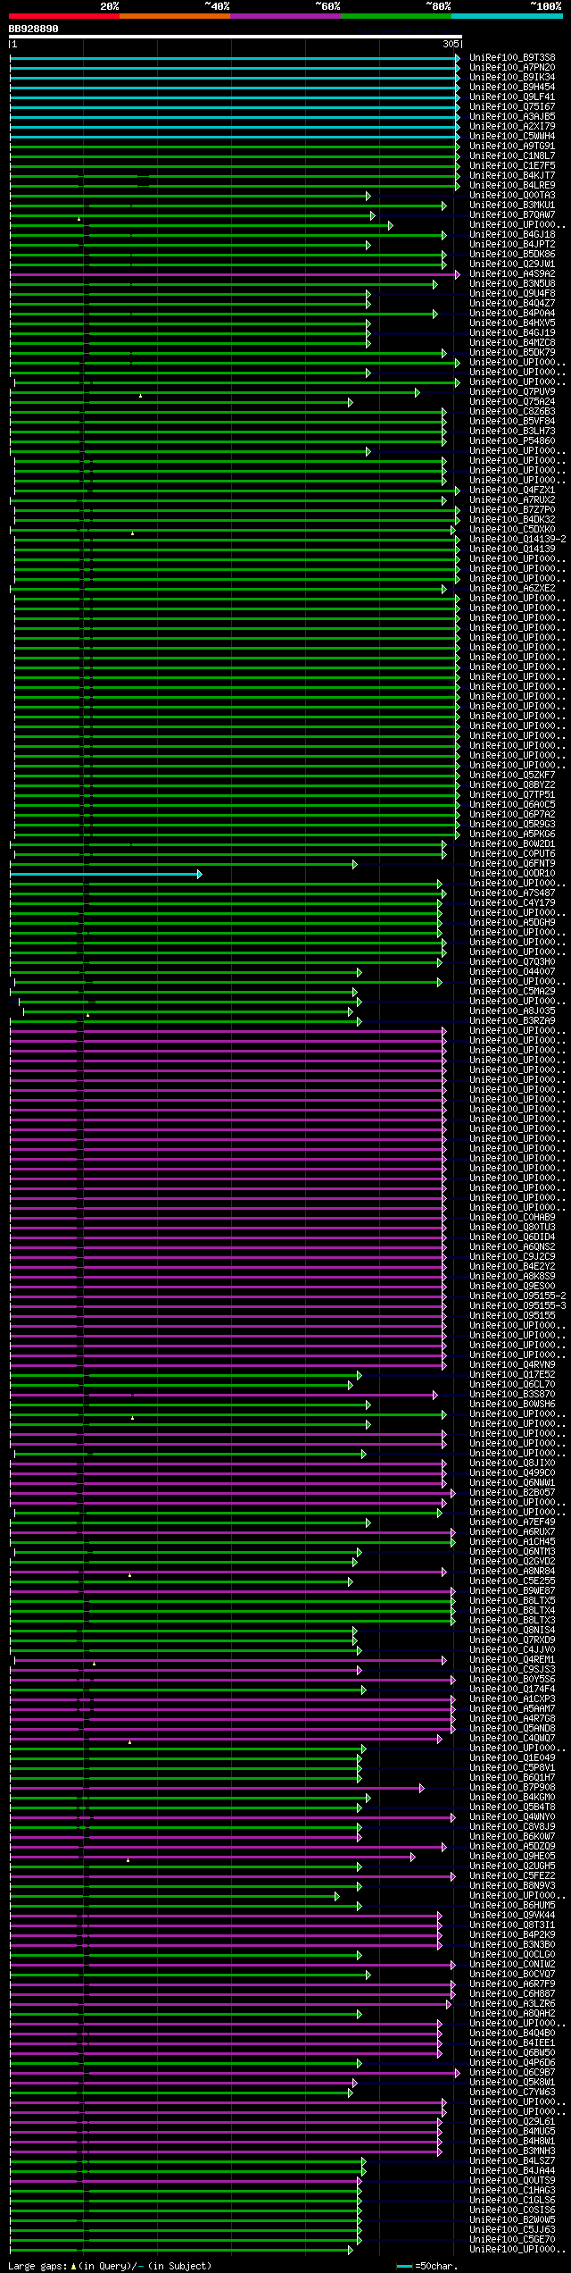Select hit label UniRef100_B4GJ18
The image size is (571, 2273).
(x=512, y=235)
